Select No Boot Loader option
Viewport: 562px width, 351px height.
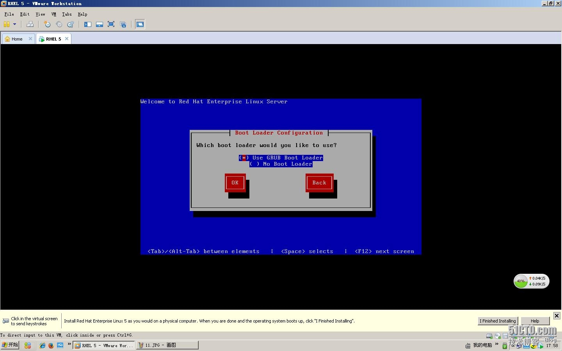[281, 164]
